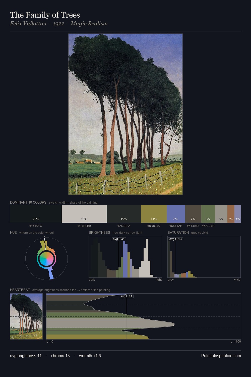
Task: Select the terracotta 3% swatch
Action: 231,214
